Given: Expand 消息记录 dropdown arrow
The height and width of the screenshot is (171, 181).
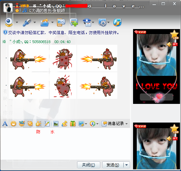Looking at the screenshot, I should click(x=126, y=124).
